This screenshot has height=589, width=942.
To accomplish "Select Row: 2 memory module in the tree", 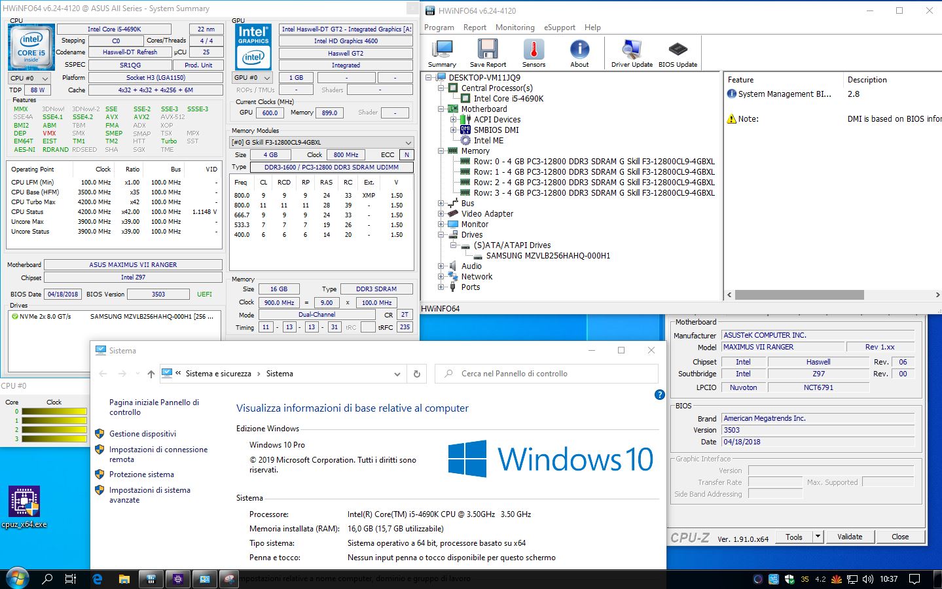I will (594, 183).
